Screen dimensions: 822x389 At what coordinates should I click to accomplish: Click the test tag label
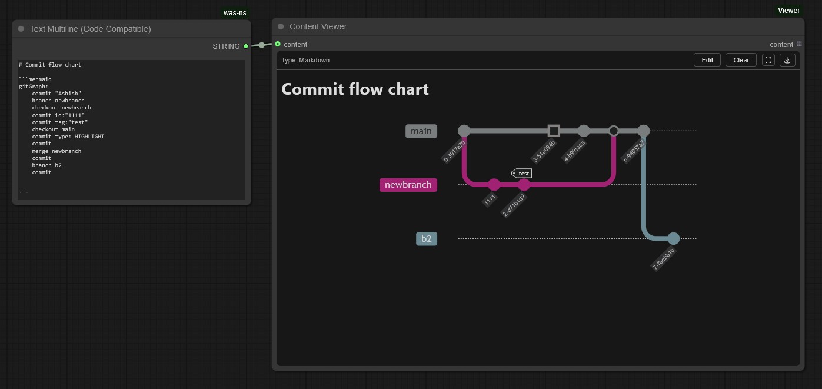pos(521,173)
